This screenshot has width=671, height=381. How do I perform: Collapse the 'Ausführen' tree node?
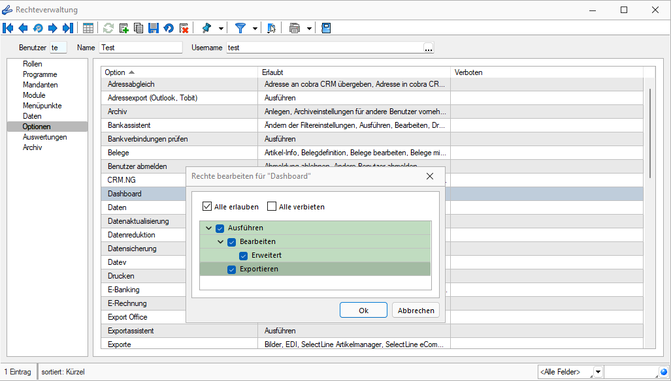click(x=208, y=228)
